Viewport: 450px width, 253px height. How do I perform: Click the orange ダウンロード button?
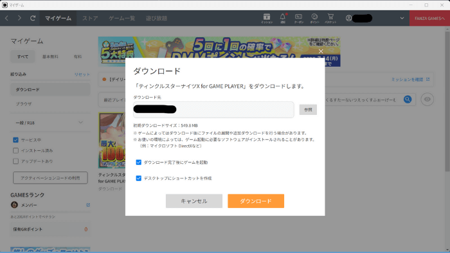click(x=256, y=201)
